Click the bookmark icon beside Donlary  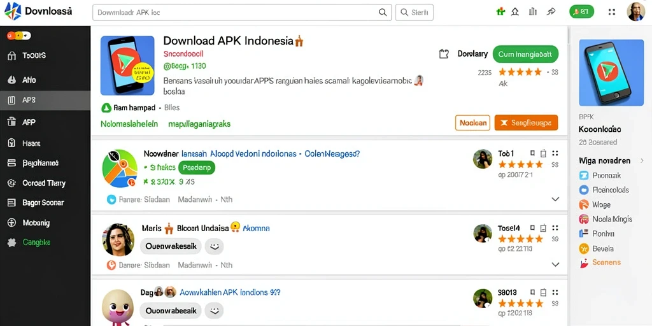444,54
